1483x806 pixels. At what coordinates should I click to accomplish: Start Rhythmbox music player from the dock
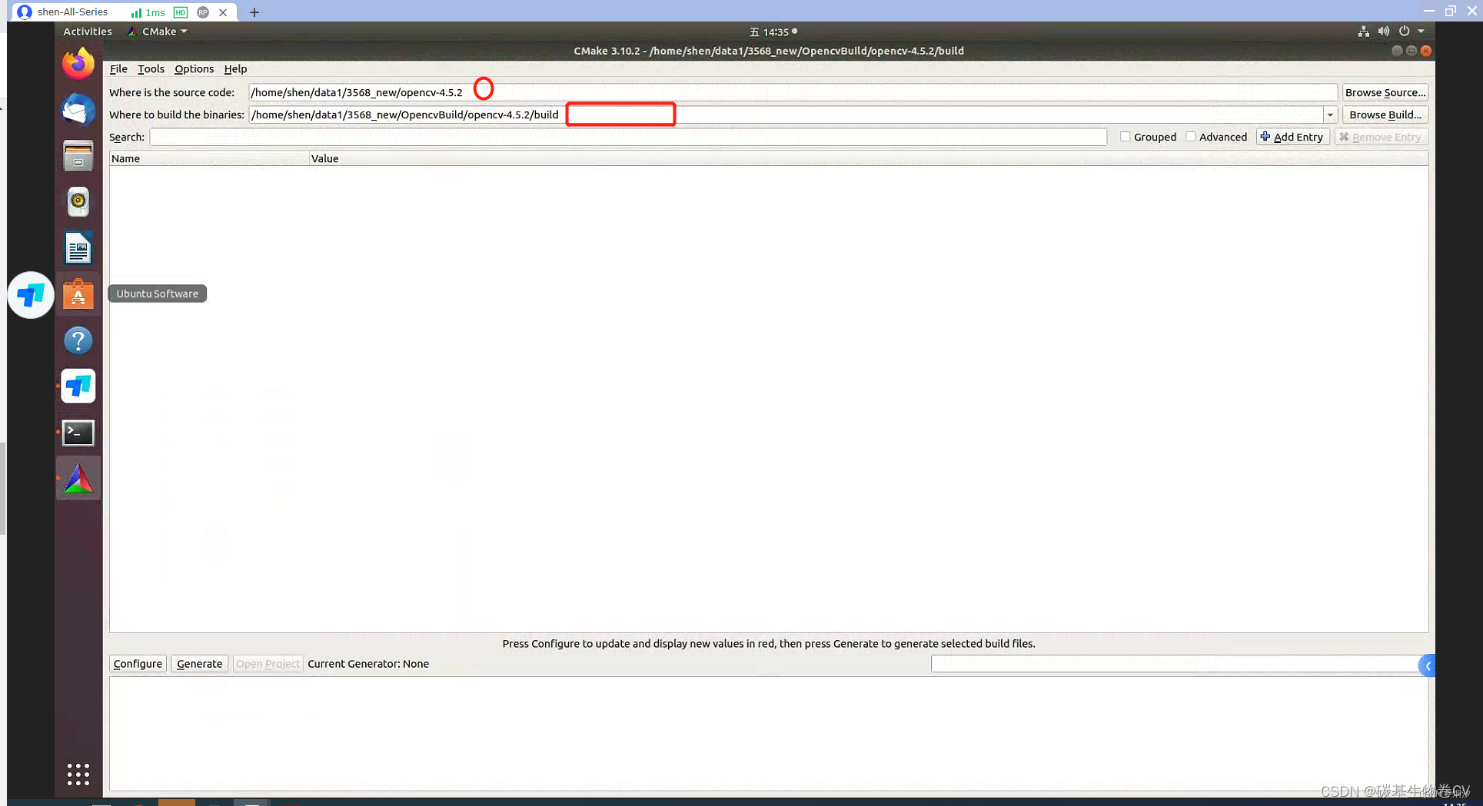(x=78, y=202)
